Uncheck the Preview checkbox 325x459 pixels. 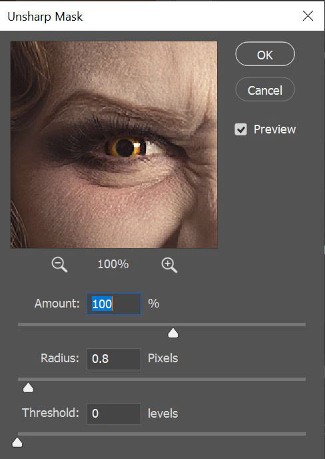click(241, 129)
